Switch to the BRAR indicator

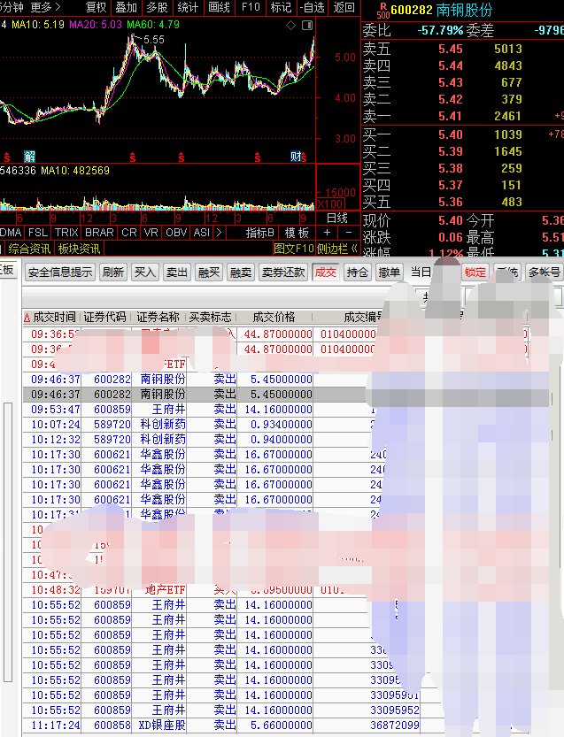pyautogui.click(x=99, y=233)
